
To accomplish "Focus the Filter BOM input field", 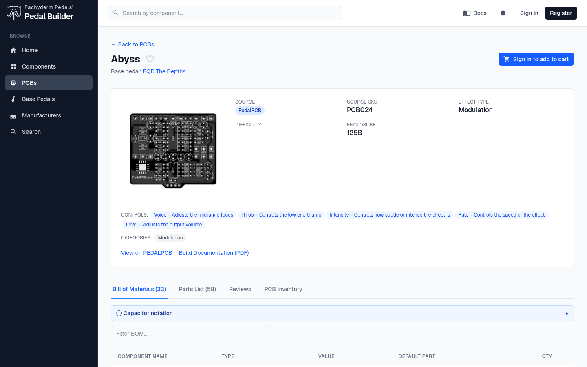I will coord(189,334).
